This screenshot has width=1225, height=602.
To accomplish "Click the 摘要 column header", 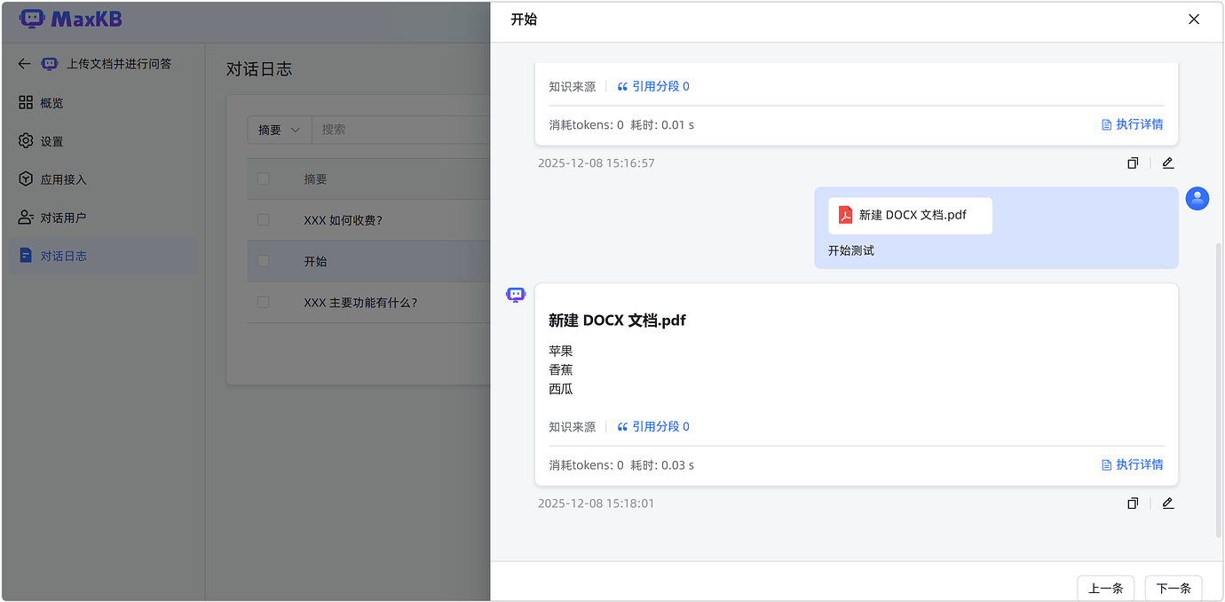I will click(x=315, y=179).
